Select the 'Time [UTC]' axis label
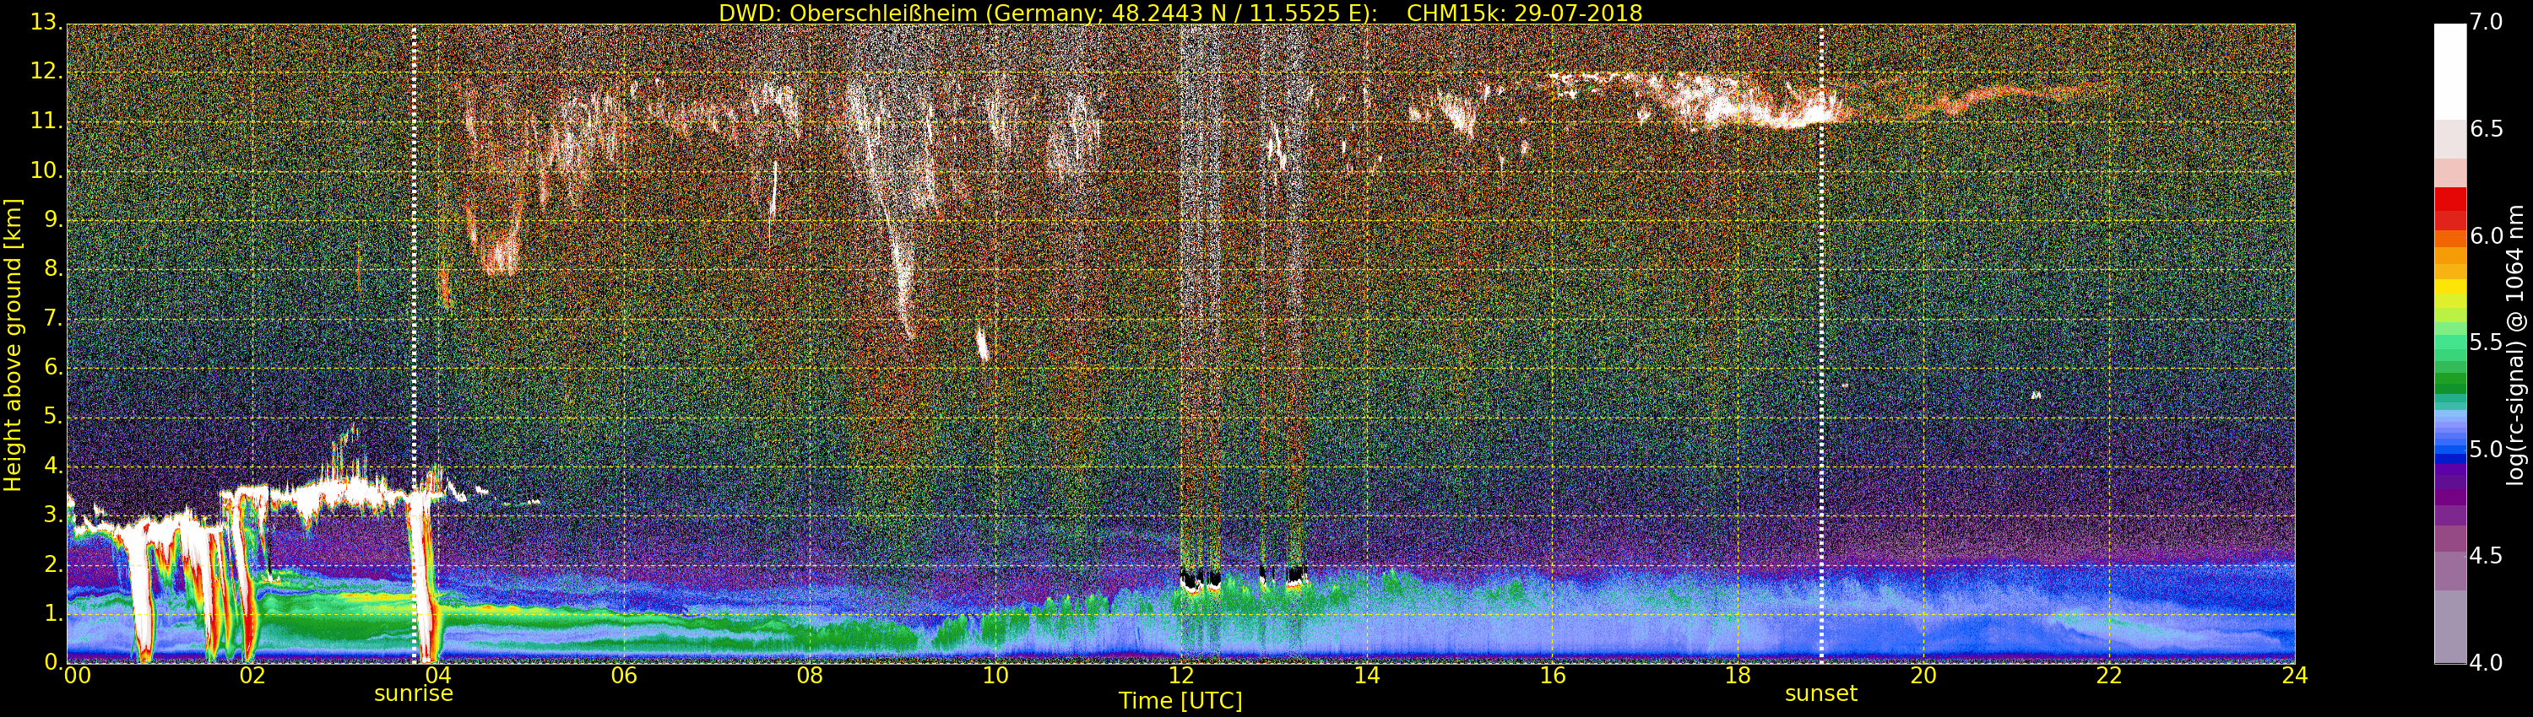The width and height of the screenshot is (2533, 717). point(1180,701)
